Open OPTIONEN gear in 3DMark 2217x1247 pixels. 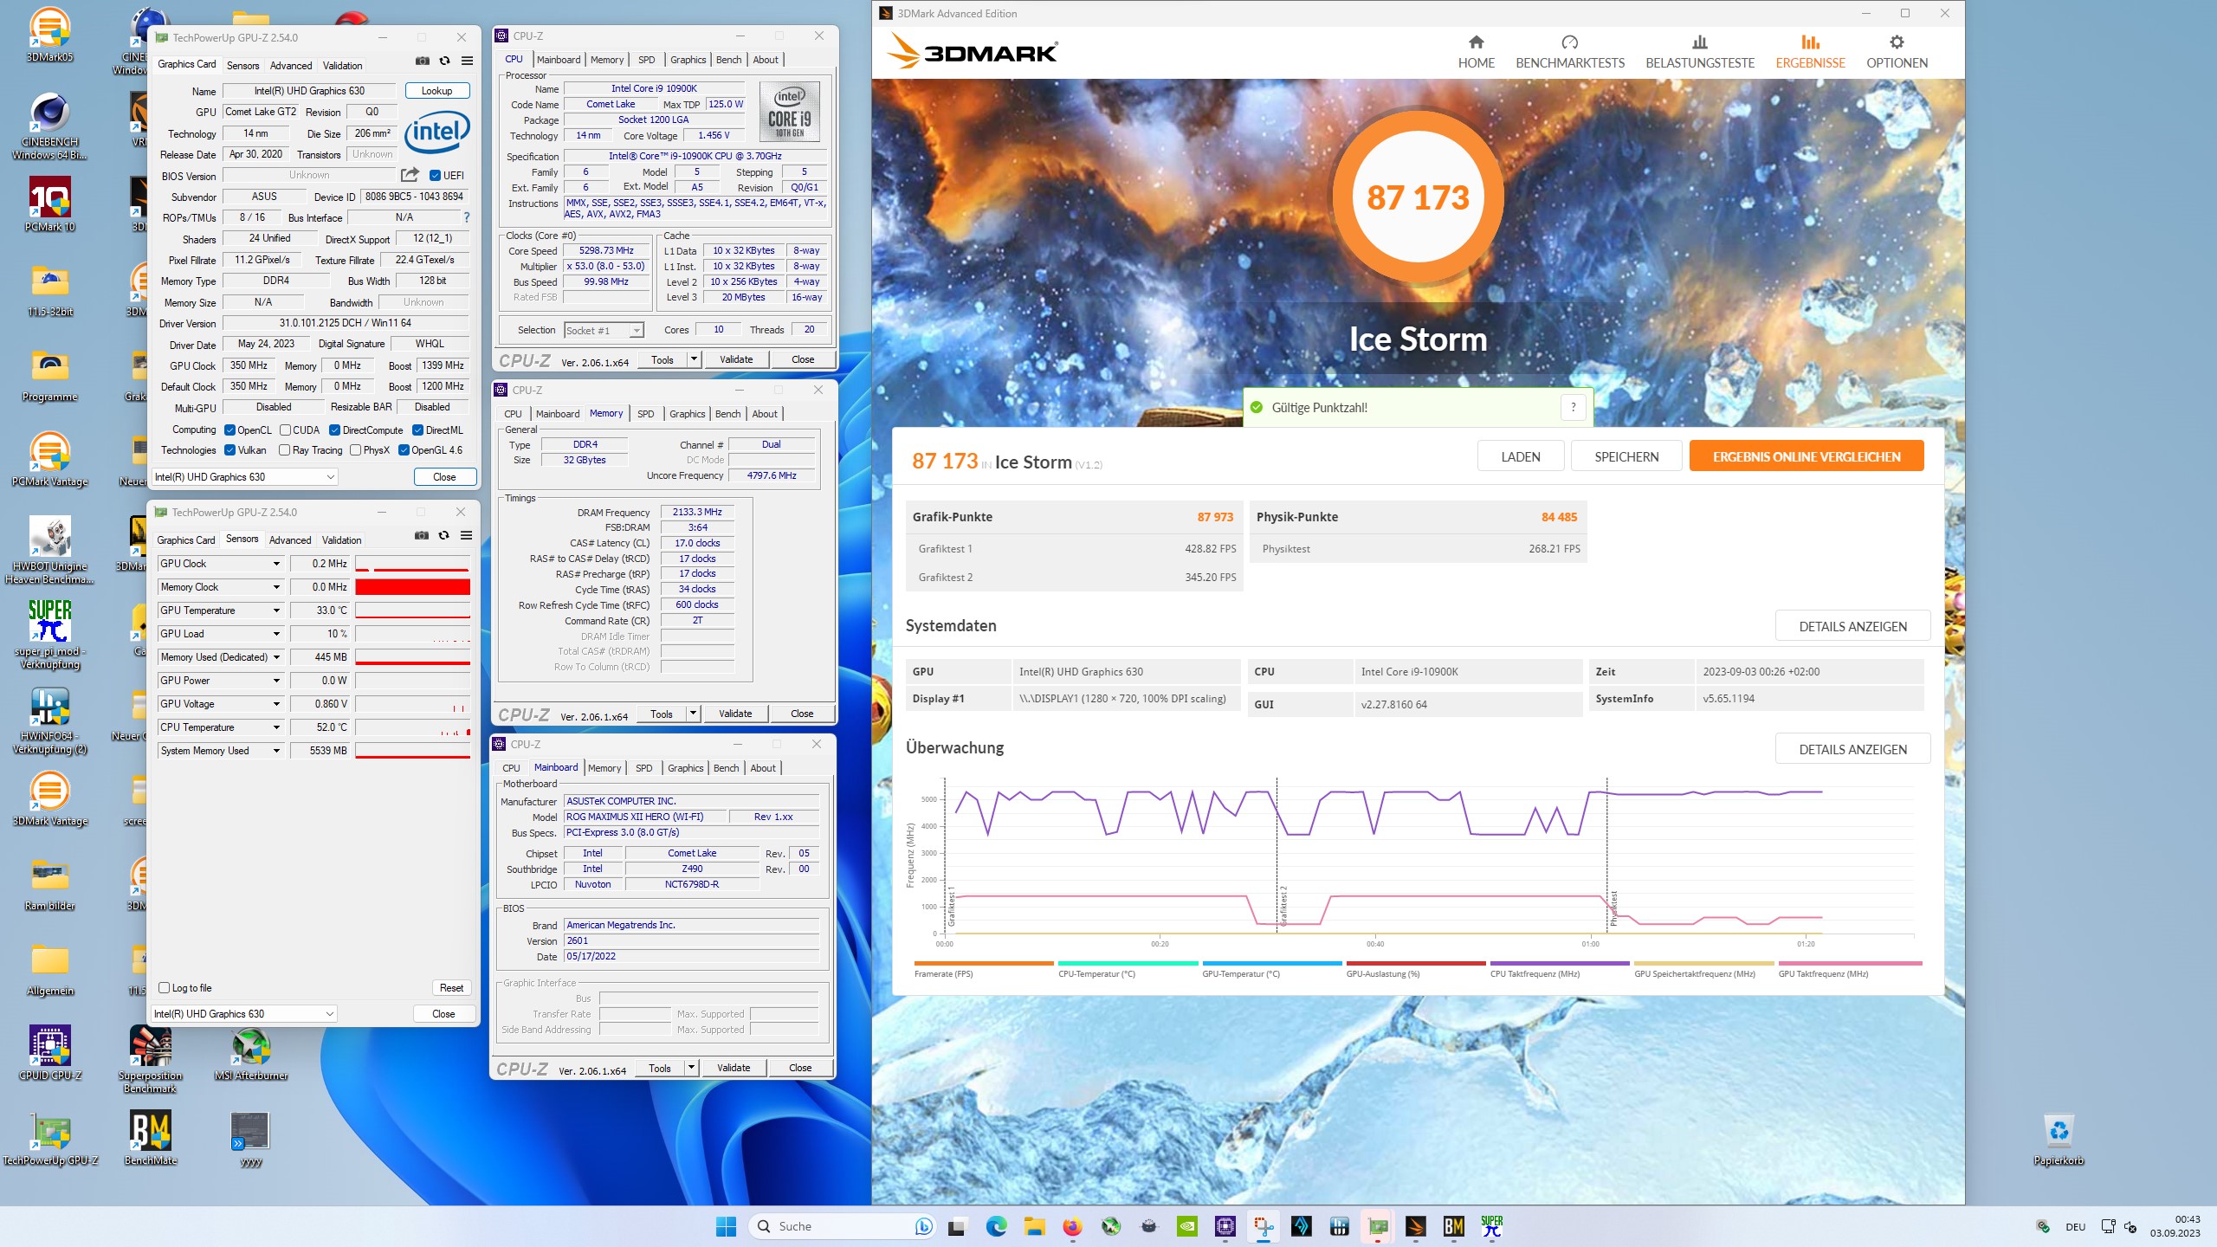click(1897, 42)
